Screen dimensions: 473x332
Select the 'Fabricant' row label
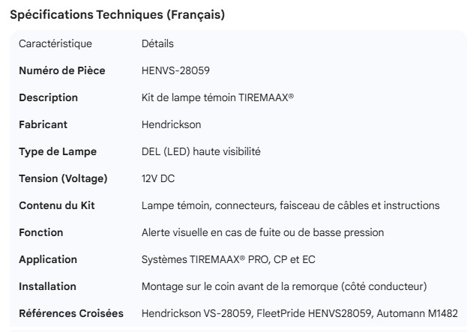43,124
